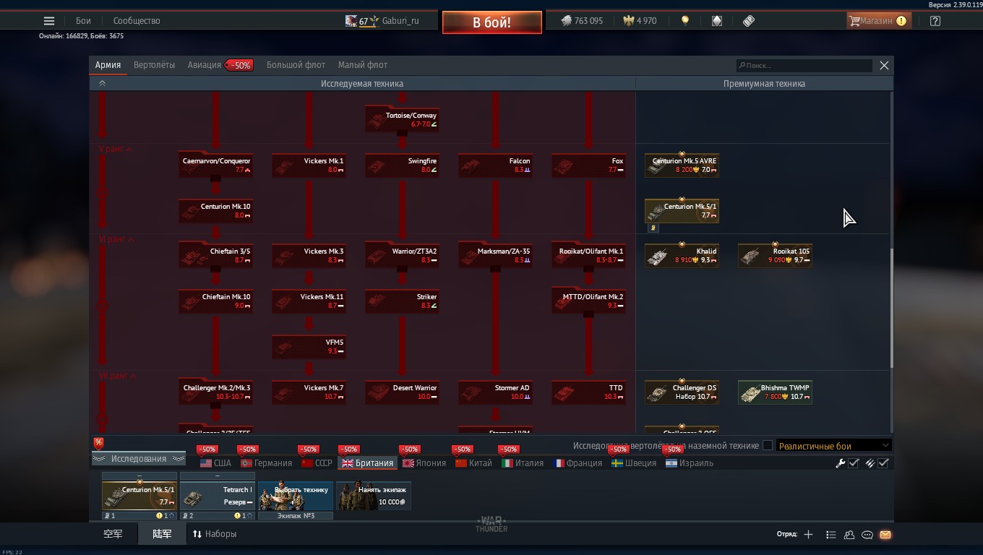983x555 pixels.
Task: Open the Battle Pass BP icon
Action: pos(749,21)
